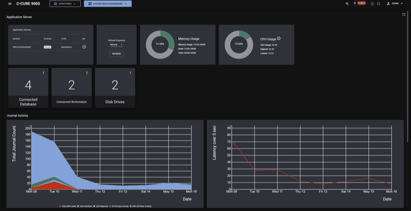Open the System Health Dashboard dropdown

108,4
